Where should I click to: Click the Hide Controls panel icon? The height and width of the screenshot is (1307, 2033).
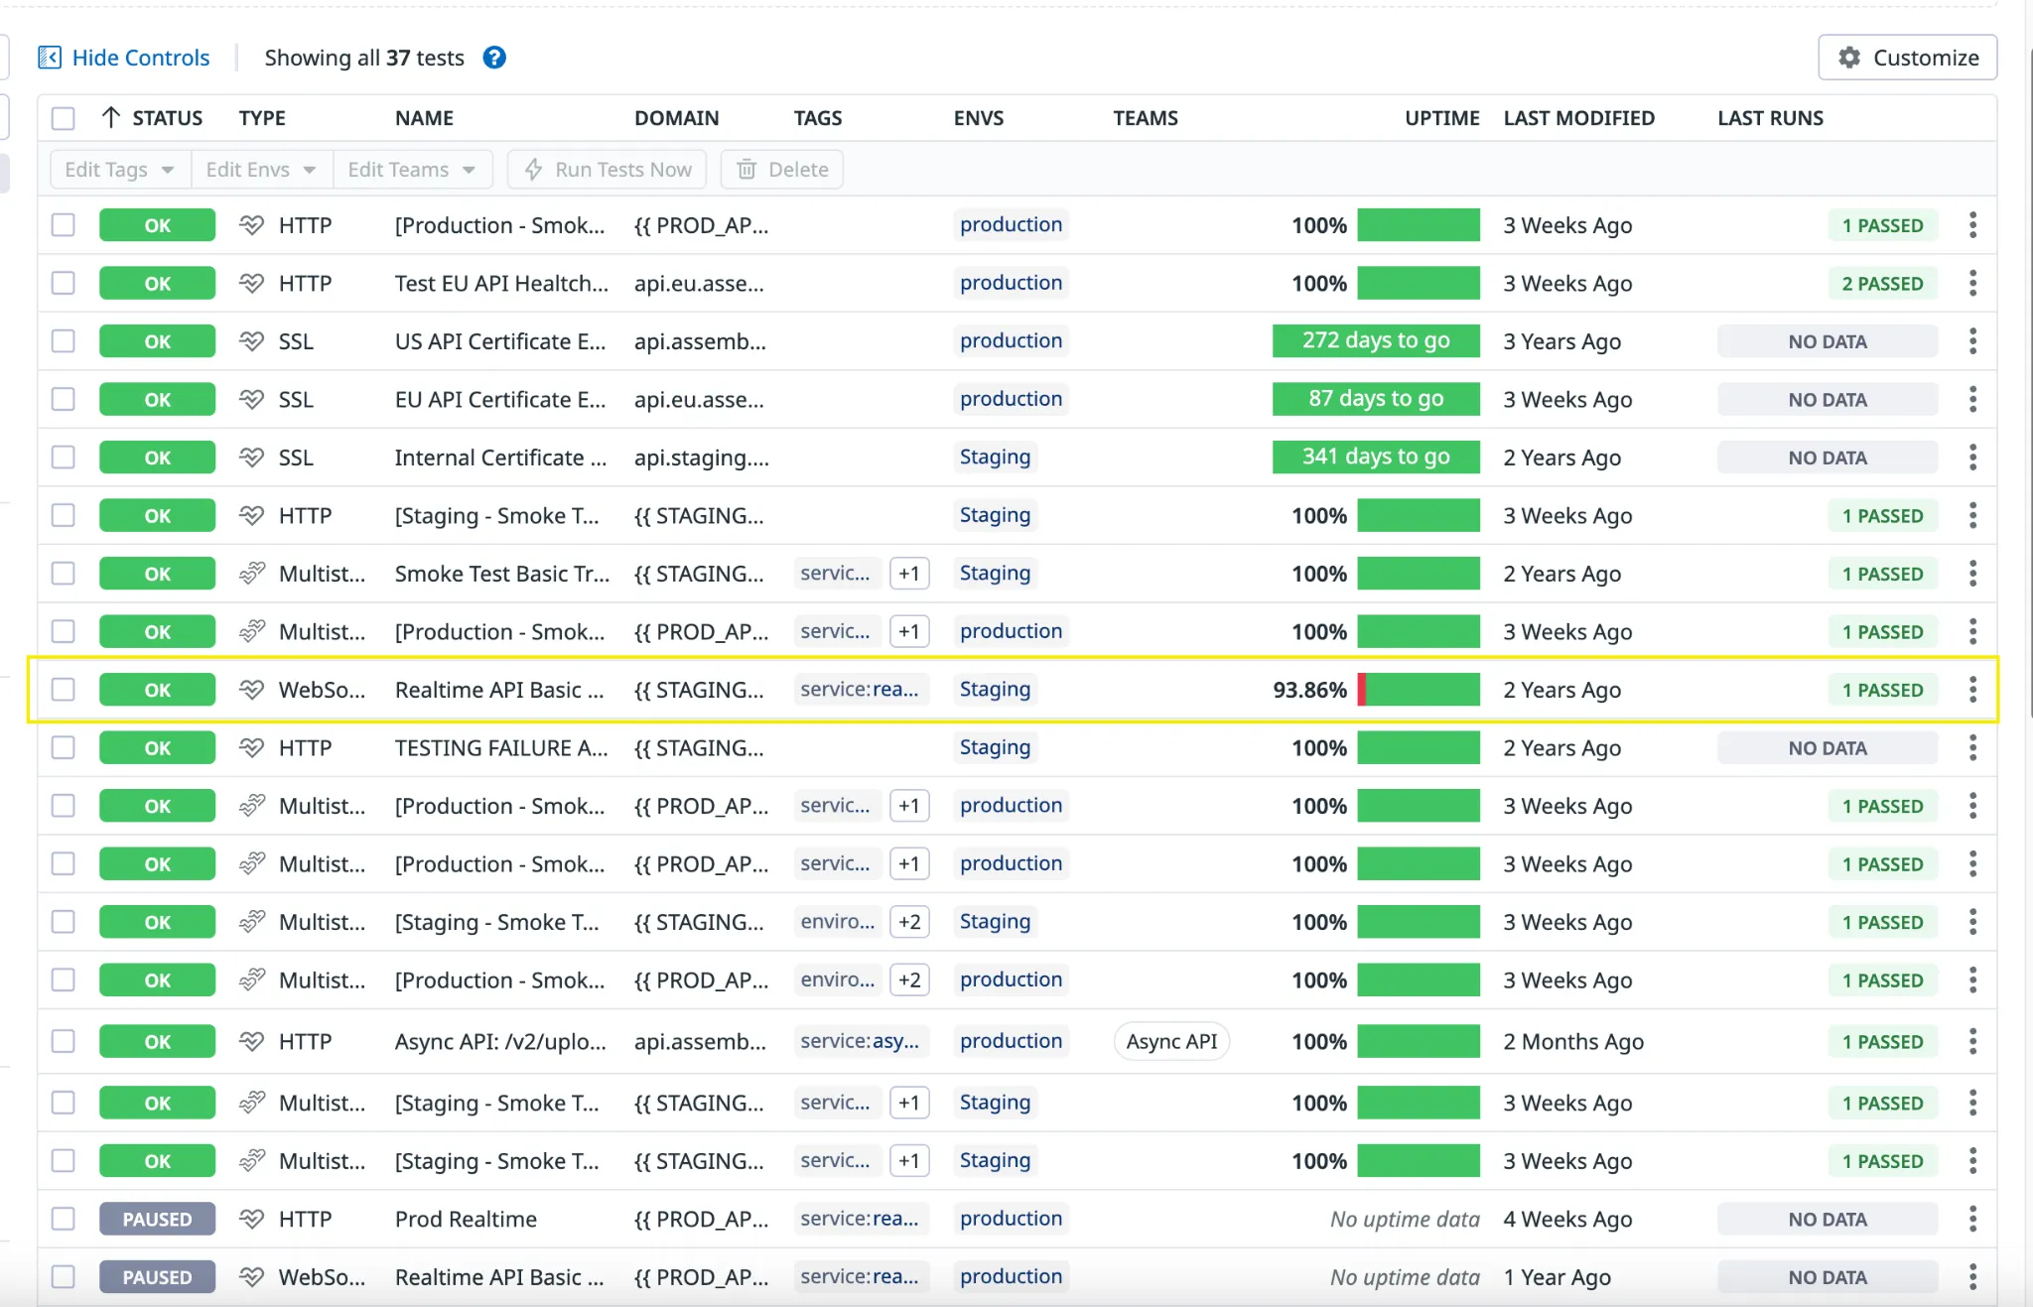[50, 58]
